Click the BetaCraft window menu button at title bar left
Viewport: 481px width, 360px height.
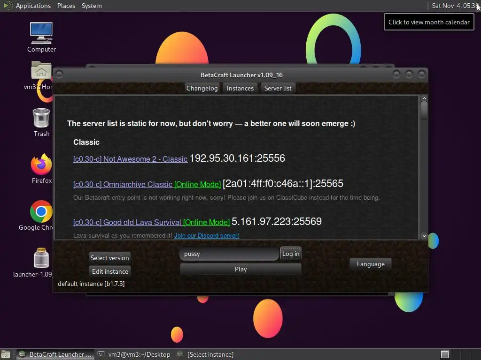[x=60, y=75]
